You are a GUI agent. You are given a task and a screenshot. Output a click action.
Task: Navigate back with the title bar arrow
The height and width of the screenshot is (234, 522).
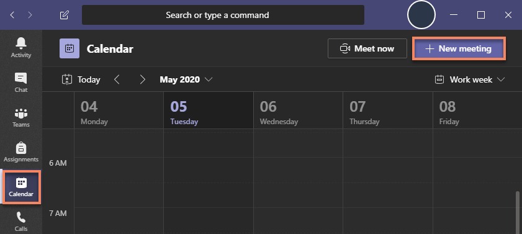tap(12, 15)
